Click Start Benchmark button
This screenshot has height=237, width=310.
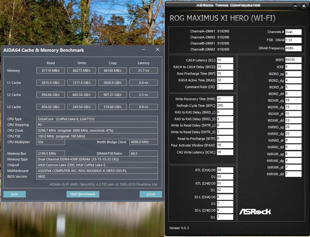click(x=83, y=194)
